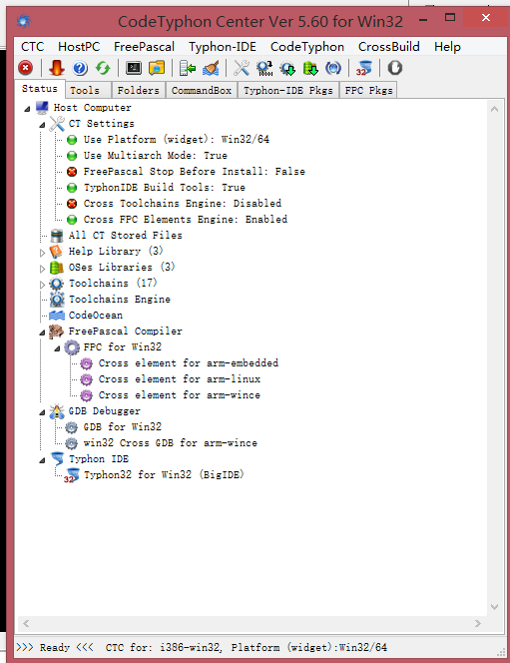The image size is (510, 663).
Task: Click the horizontal scrollbar right arrow
Action: (x=478, y=623)
